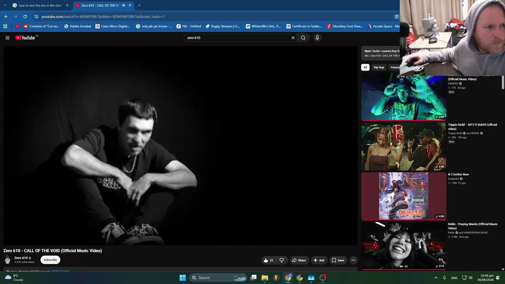Open FL Studio from the taskbar
Screen dimensions: 505x284
(276, 278)
